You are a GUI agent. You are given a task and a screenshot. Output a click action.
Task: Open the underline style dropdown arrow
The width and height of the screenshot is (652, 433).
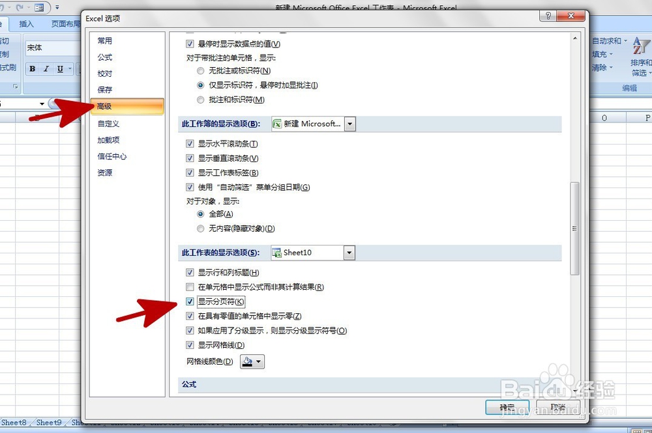(x=70, y=69)
